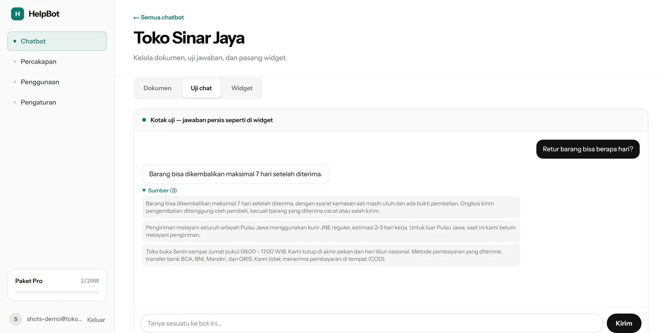Switch to the Dokumen tab
The width and height of the screenshot is (667, 333).
[158, 88]
